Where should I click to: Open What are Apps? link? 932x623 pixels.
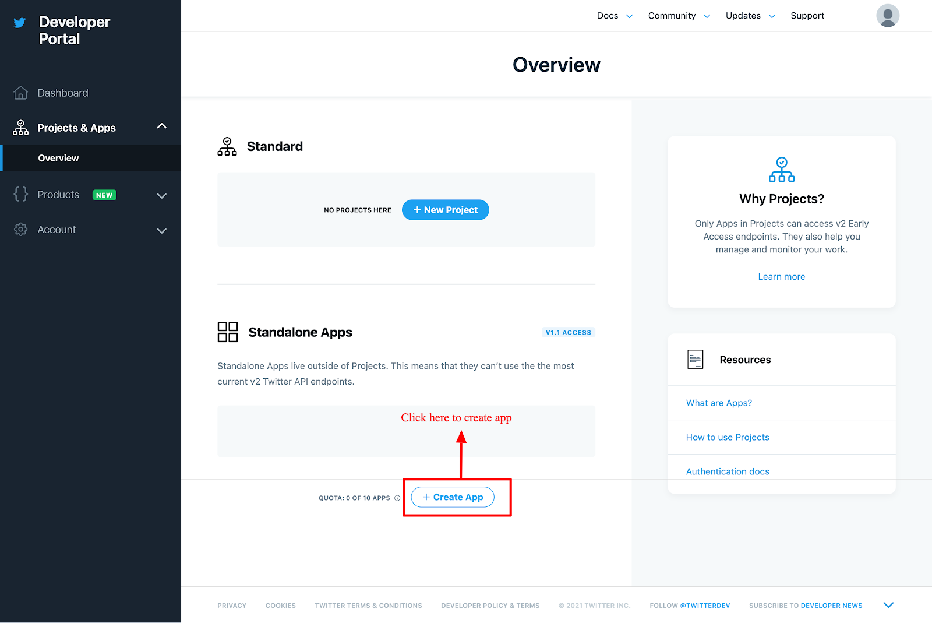[x=719, y=403]
